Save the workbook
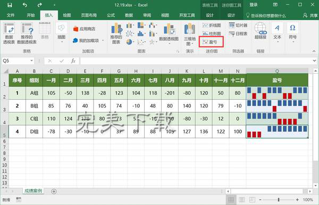This screenshot has width=319, height=205. (10, 5)
